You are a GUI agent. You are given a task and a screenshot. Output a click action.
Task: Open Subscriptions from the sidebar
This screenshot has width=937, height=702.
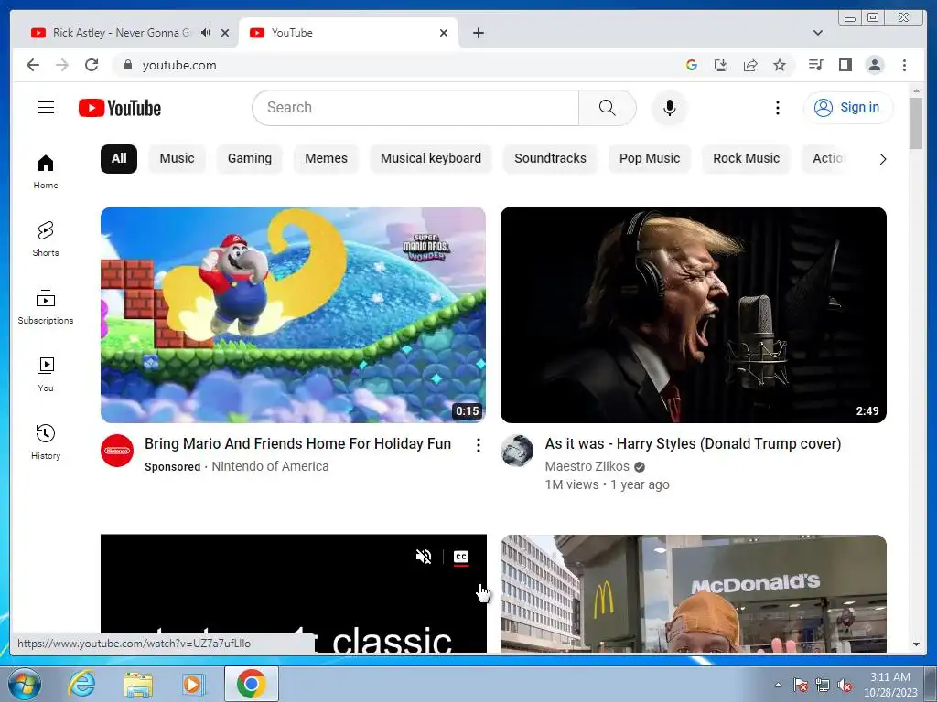pos(46,307)
